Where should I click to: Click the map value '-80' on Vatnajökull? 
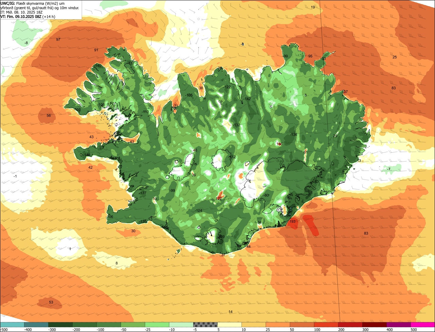click(x=266, y=195)
